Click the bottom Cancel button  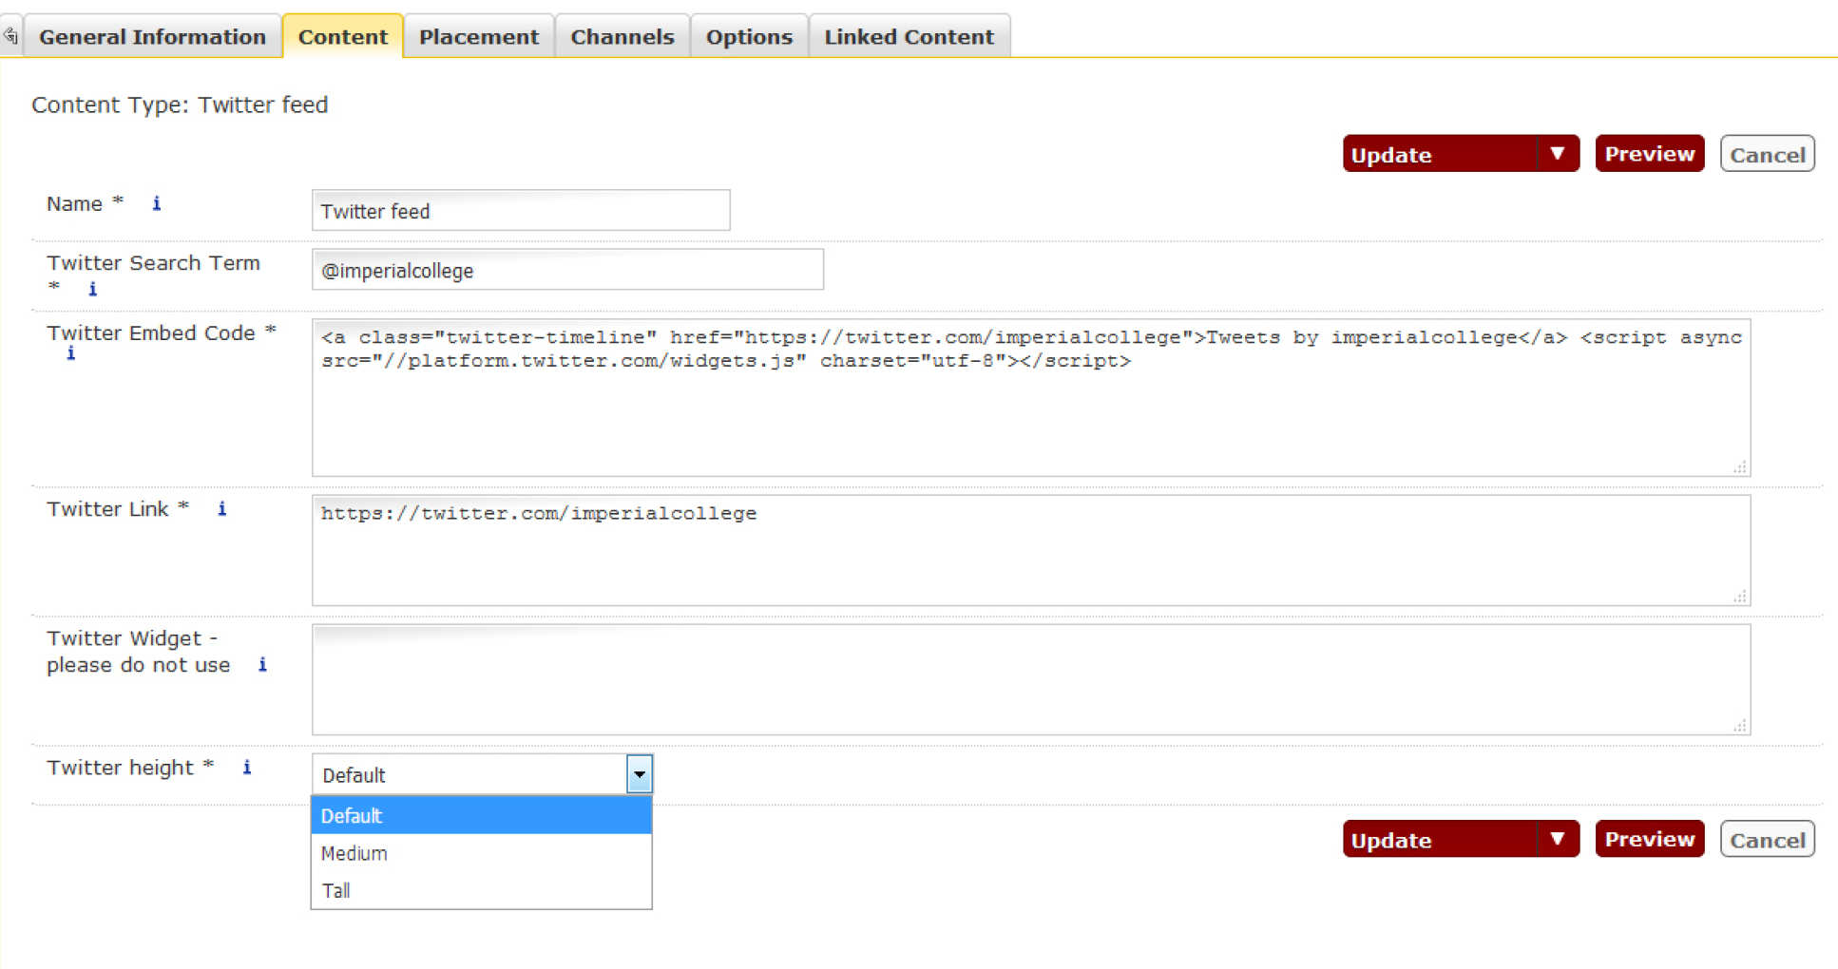coord(1767,840)
